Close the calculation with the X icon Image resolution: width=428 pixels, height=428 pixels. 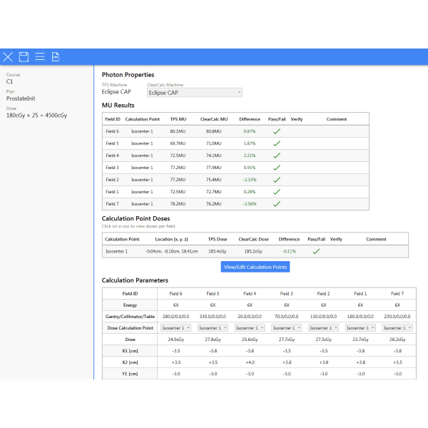[x=8, y=57]
